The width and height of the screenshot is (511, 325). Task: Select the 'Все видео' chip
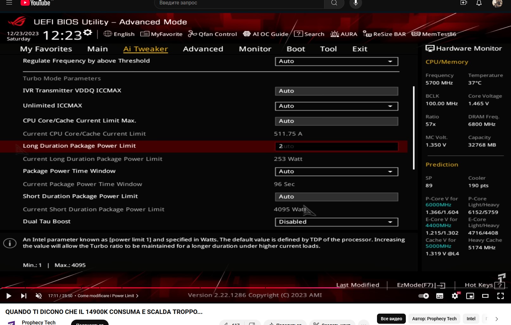coord(391,319)
